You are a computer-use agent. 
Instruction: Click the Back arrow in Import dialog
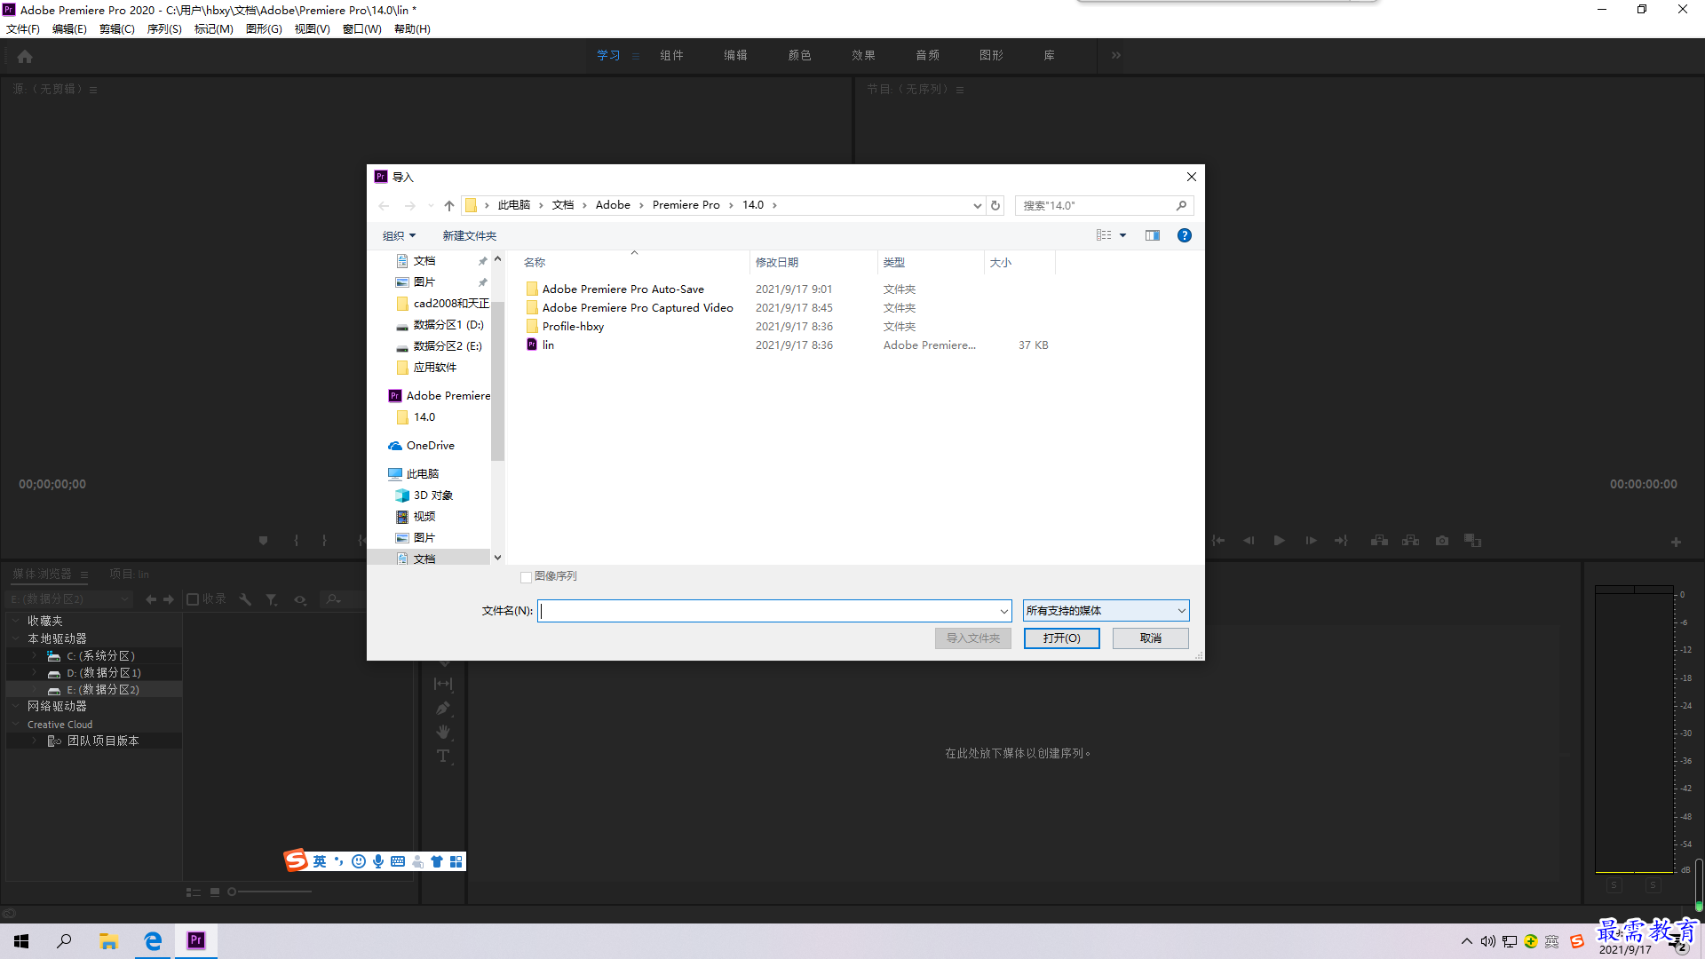click(x=384, y=205)
